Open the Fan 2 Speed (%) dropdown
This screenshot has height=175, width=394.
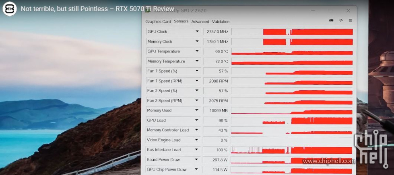pyautogui.click(x=197, y=91)
